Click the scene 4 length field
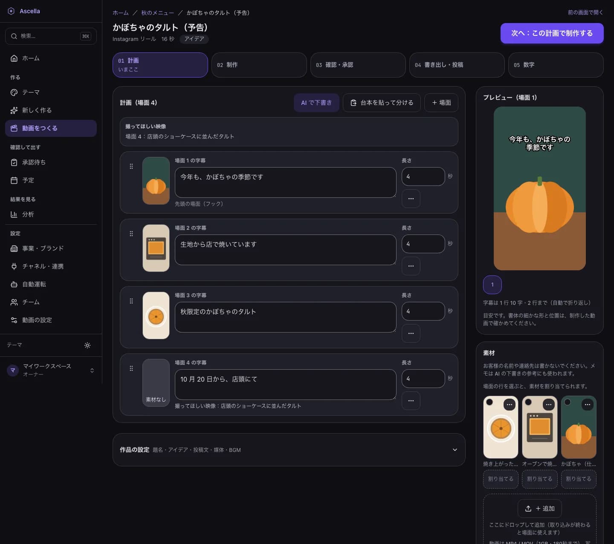Screen dimensions: 614x544 point(423,379)
